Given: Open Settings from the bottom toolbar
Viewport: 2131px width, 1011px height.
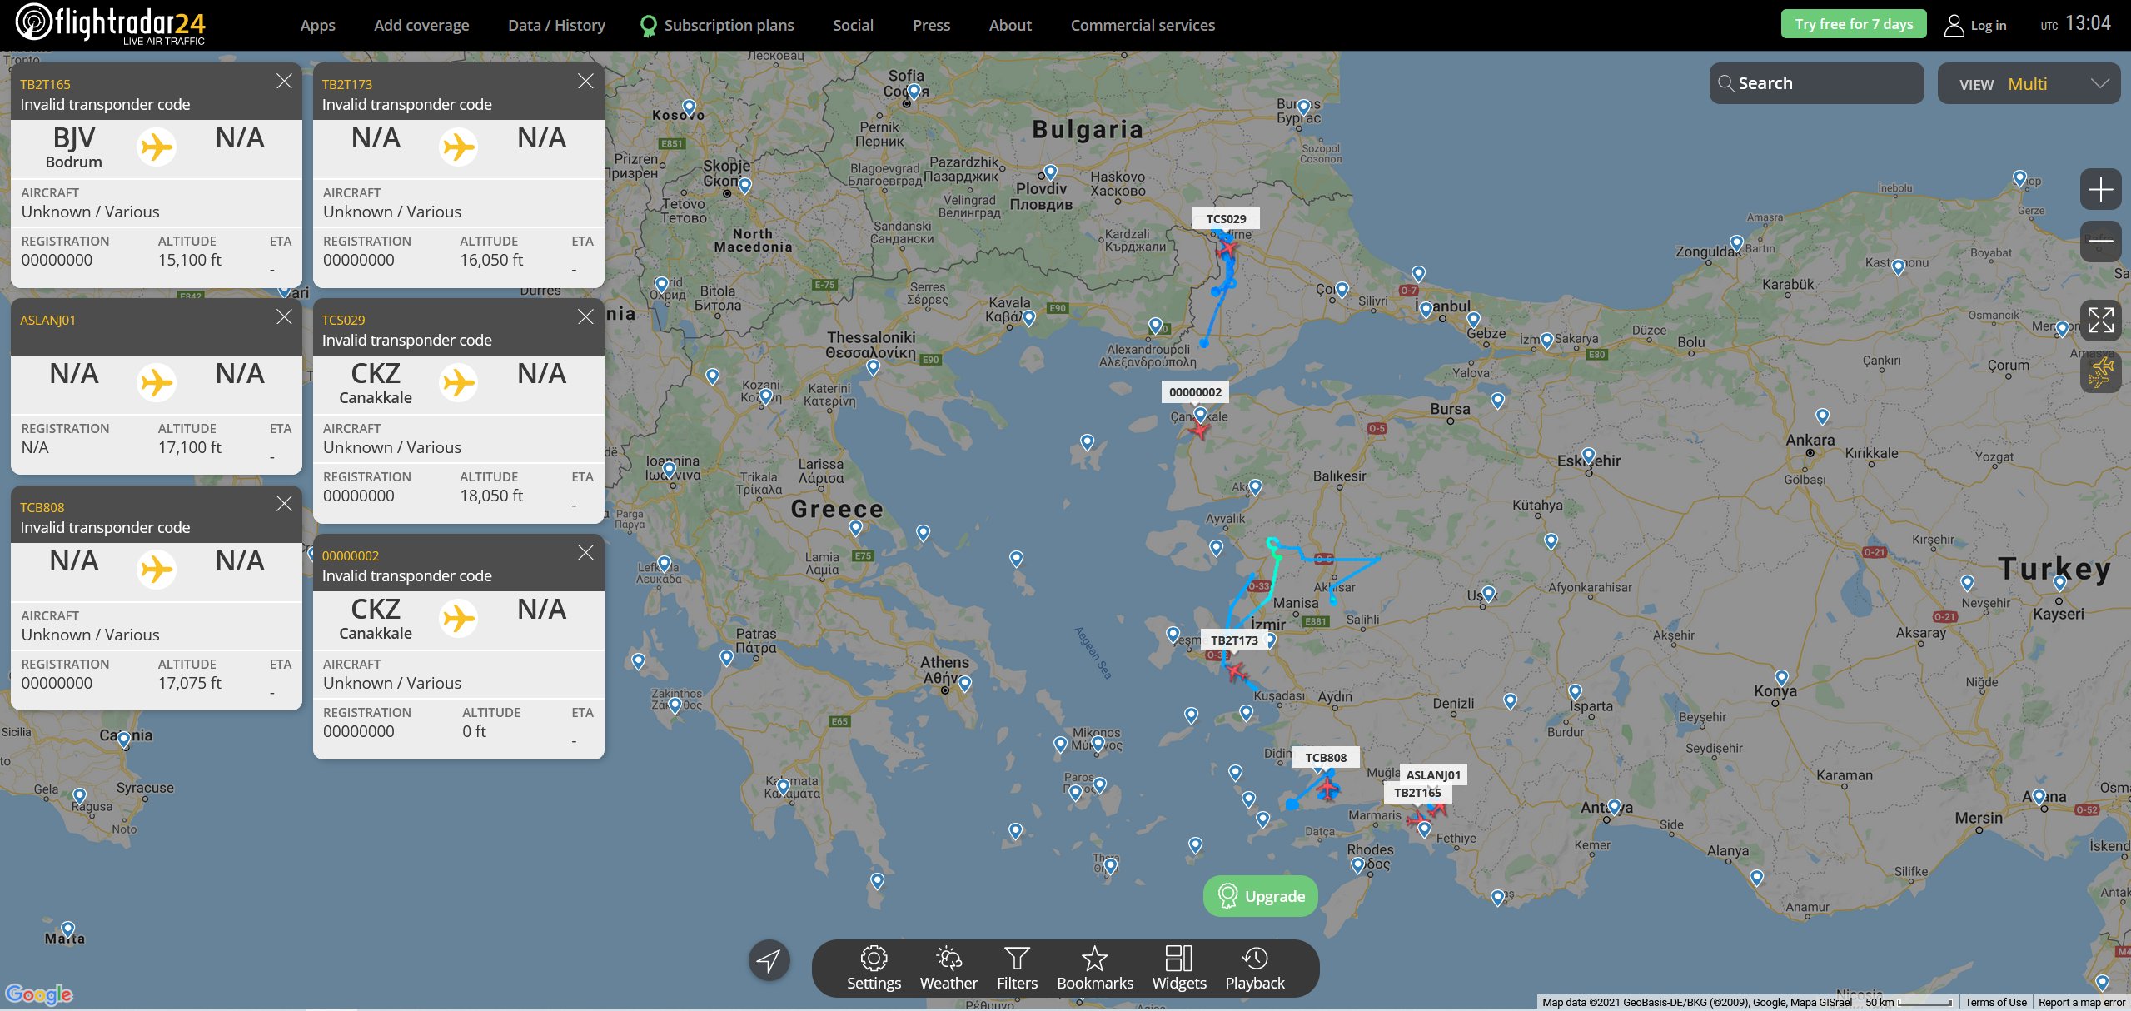Looking at the screenshot, I should (x=873, y=959).
